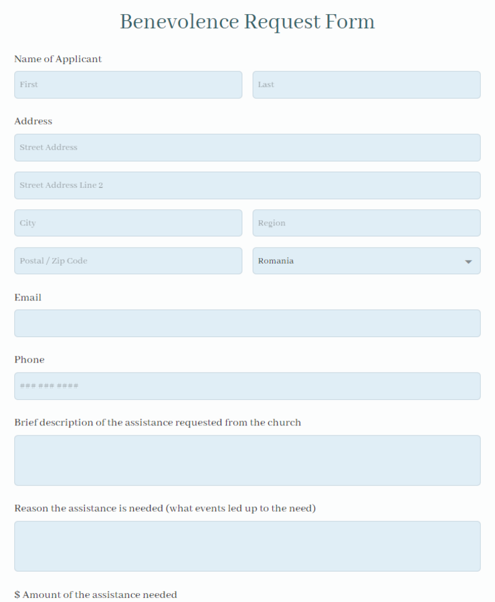Click the City input box
Viewport: 495px width, 602px height.
[x=128, y=223]
